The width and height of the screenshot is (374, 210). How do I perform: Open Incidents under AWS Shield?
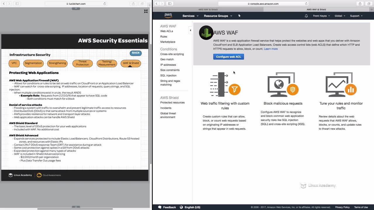(166, 108)
